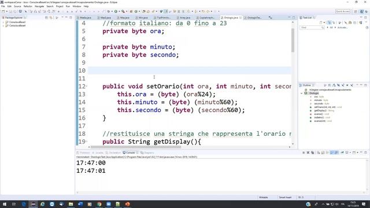Open the Windows notification center
Screen dimensions: 370x208
[x=364, y=204]
